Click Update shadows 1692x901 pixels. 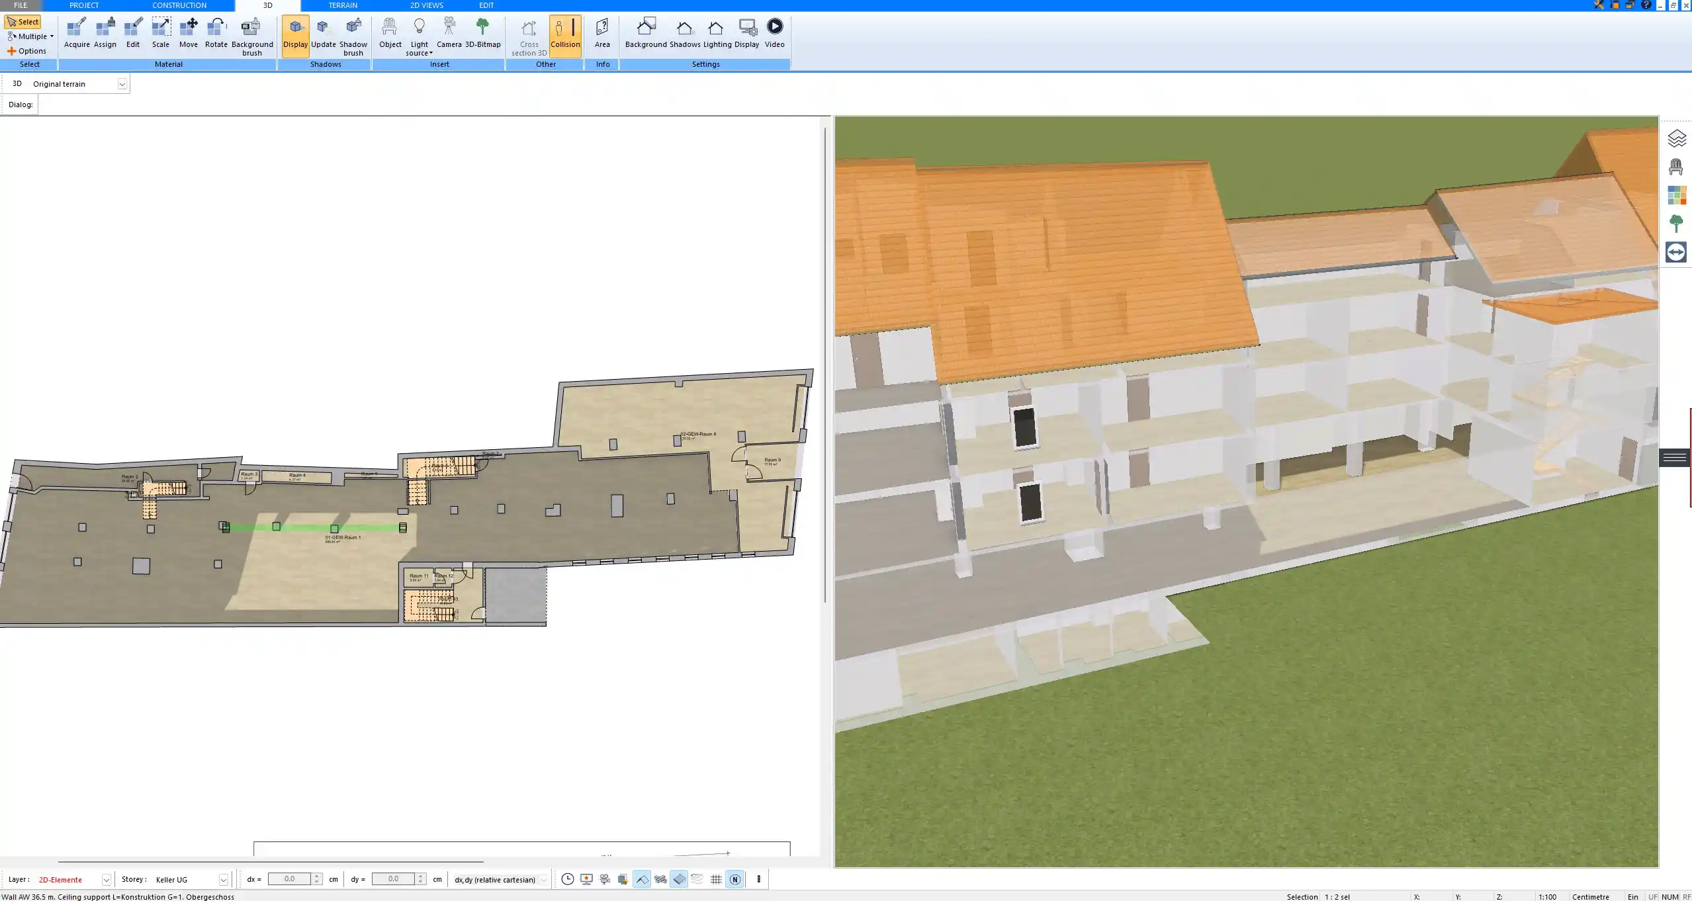(324, 34)
